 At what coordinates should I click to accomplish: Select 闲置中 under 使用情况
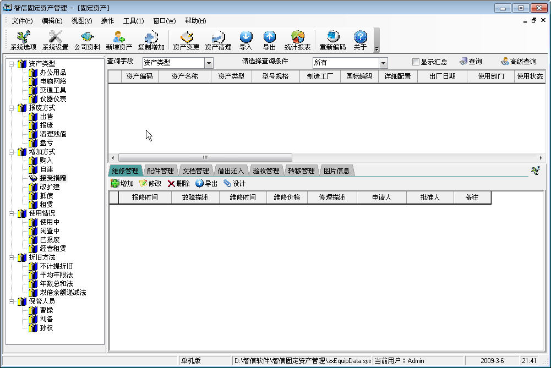click(50, 230)
